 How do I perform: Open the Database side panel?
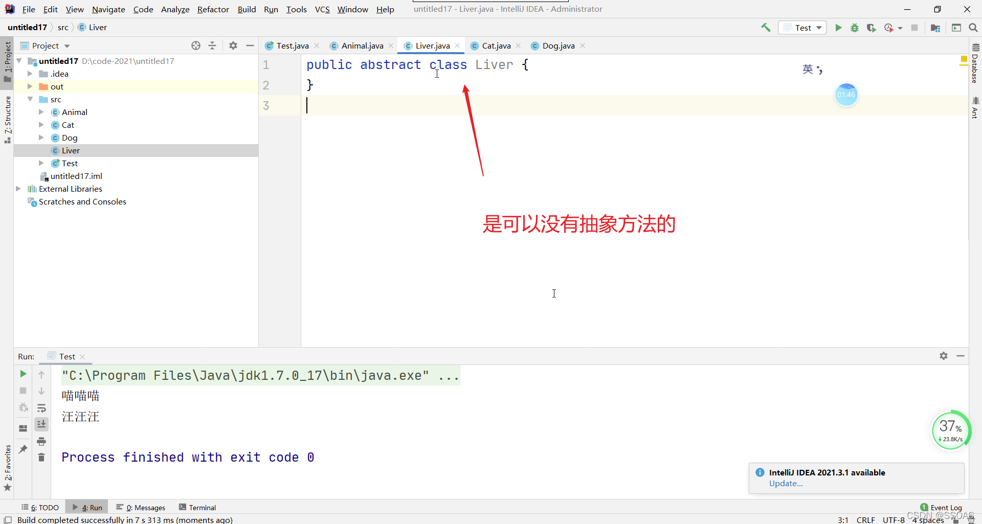pos(975,64)
